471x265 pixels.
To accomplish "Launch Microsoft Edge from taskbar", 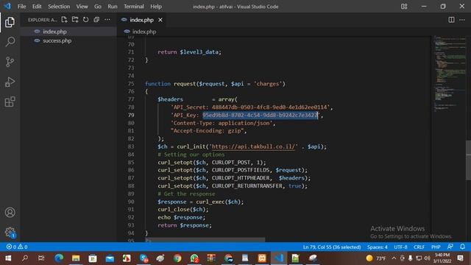I will pyautogui.click(x=59, y=258).
